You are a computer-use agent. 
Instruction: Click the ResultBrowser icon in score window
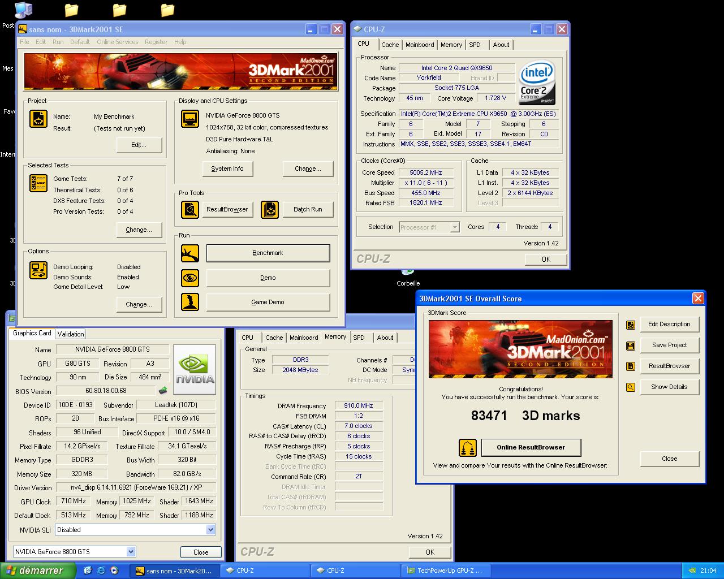[x=631, y=366]
